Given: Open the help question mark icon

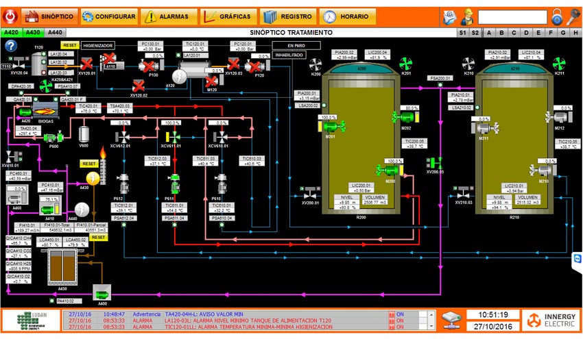Looking at the screenshot, I should click(x=11, y=46).
